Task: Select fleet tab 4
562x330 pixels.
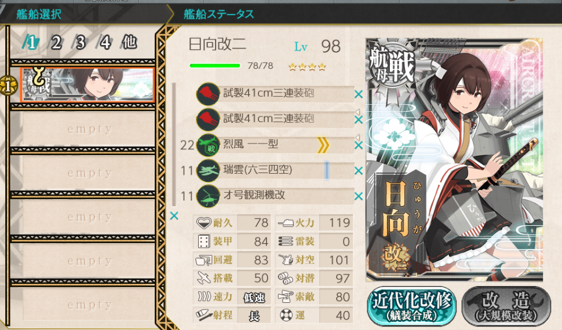Action: pyautogui.click(x=104, y=43)
